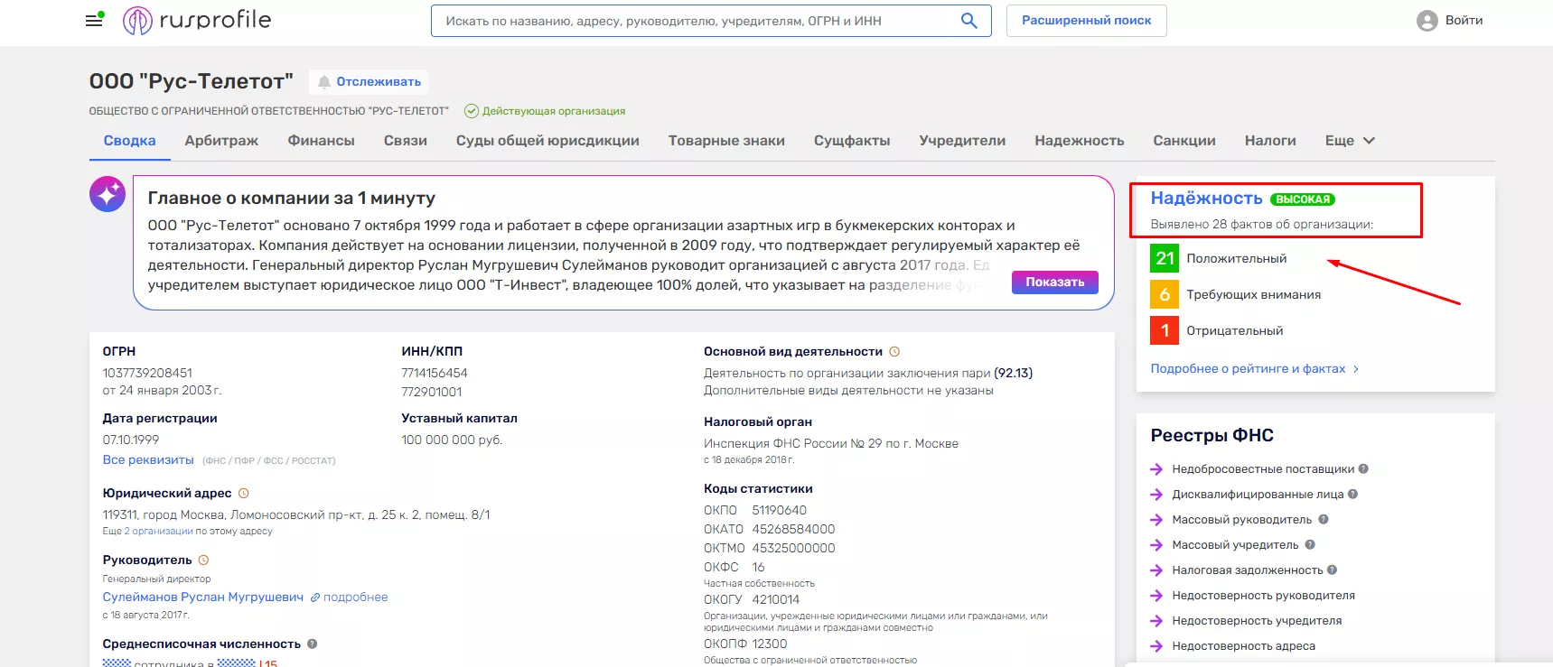Open the Сводка tab
This screenshot has height=667, width=1553.
(129, 141)
